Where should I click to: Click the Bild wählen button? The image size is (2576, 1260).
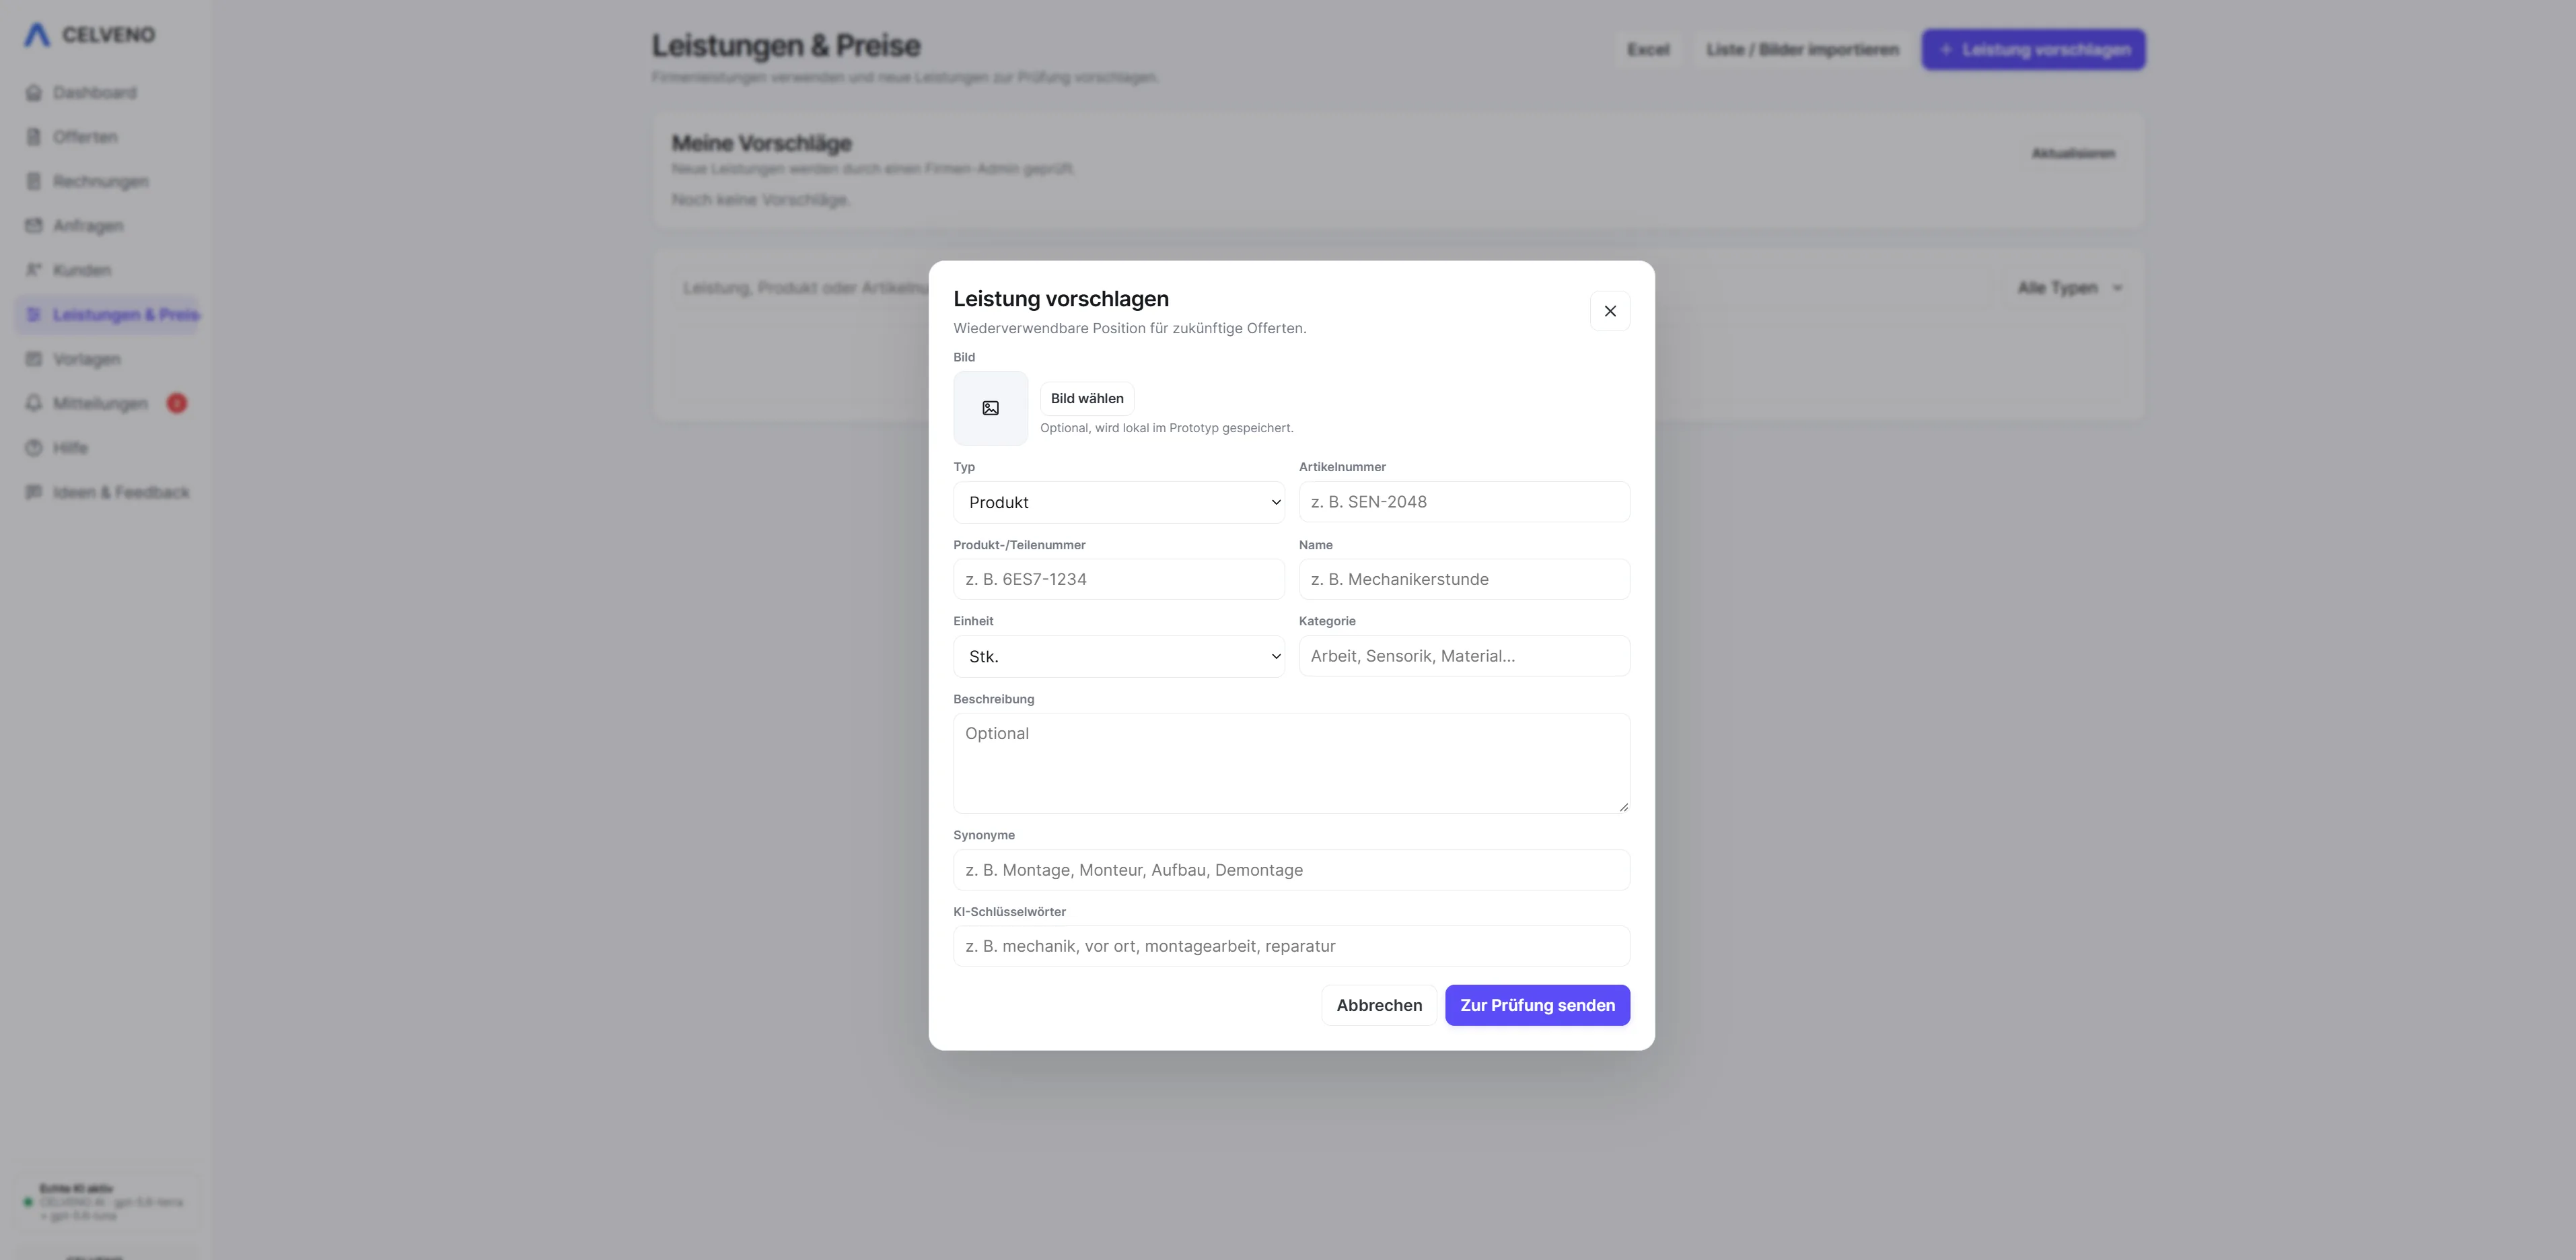pos(1087,398)
